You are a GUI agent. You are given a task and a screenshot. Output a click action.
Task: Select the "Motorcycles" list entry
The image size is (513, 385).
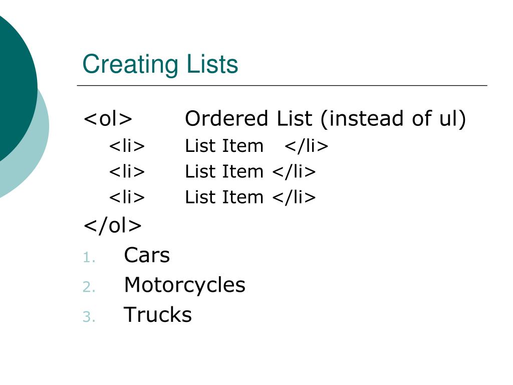[184, 285]
